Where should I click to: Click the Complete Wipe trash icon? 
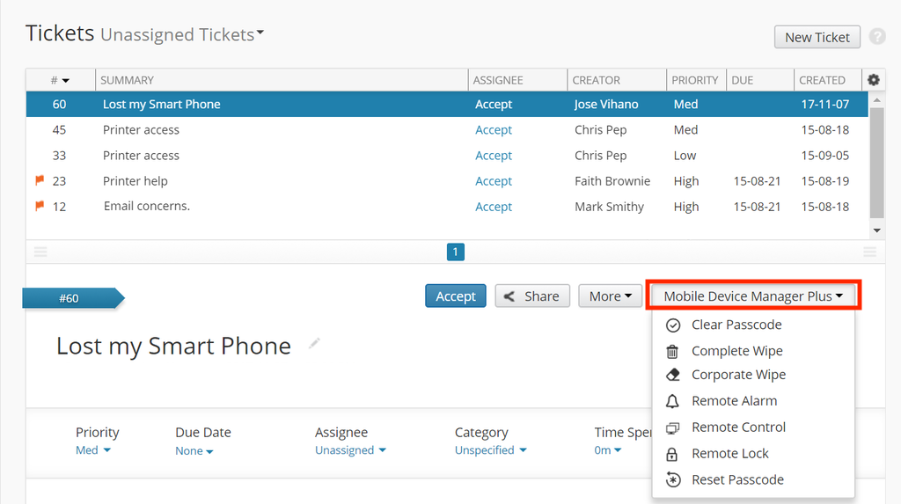(x=673, y=351)
